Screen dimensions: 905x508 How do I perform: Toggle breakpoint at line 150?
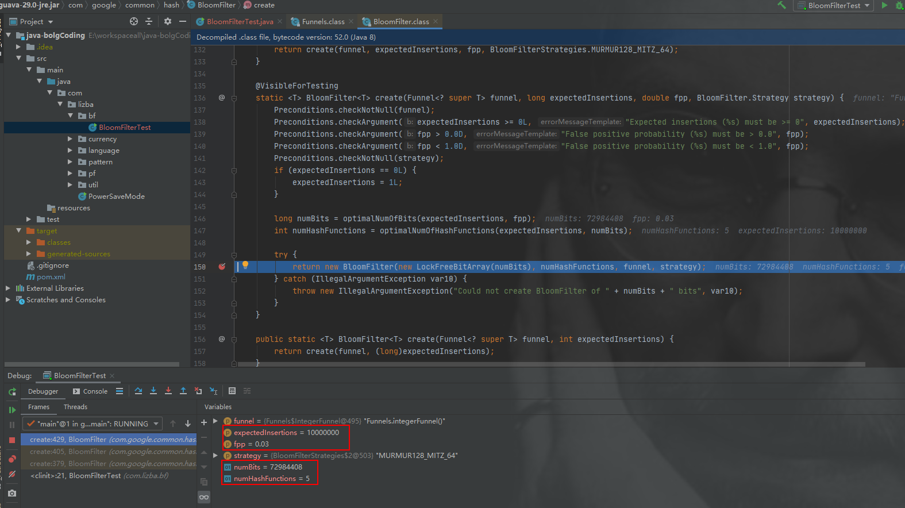[x=222, y=267]
